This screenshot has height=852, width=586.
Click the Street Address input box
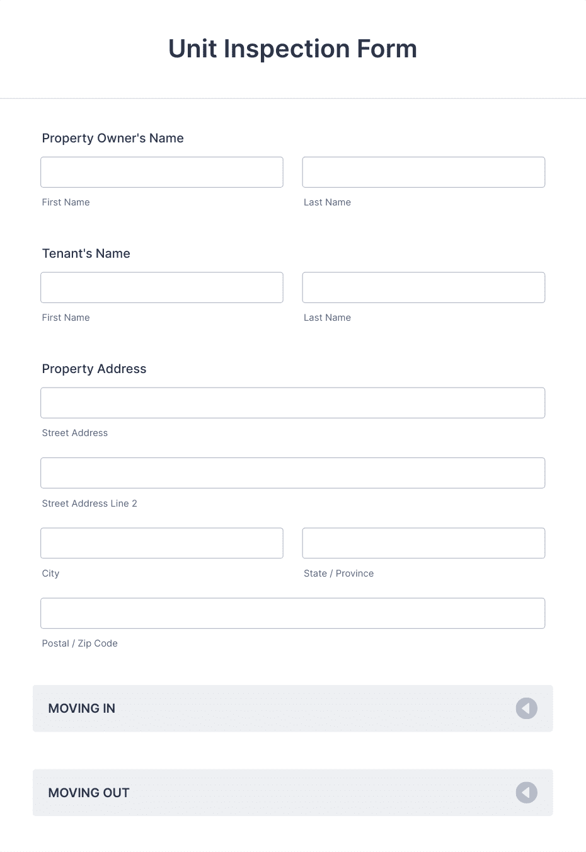293,402
